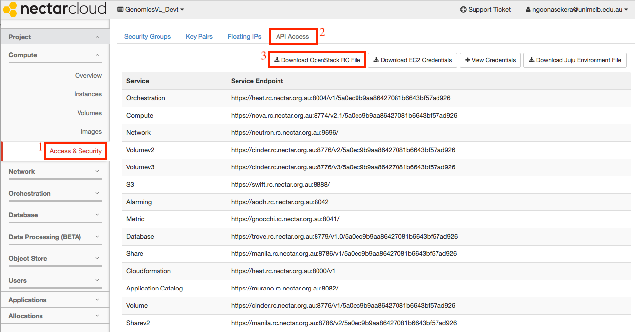Click the Volume service cell
This screenshot has width=635, height=332.
coord(174,305)
